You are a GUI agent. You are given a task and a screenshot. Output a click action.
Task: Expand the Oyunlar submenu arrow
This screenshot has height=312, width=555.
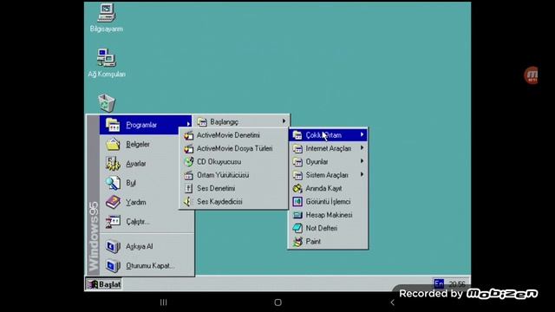pyautogui.click(x=362, y=161)
